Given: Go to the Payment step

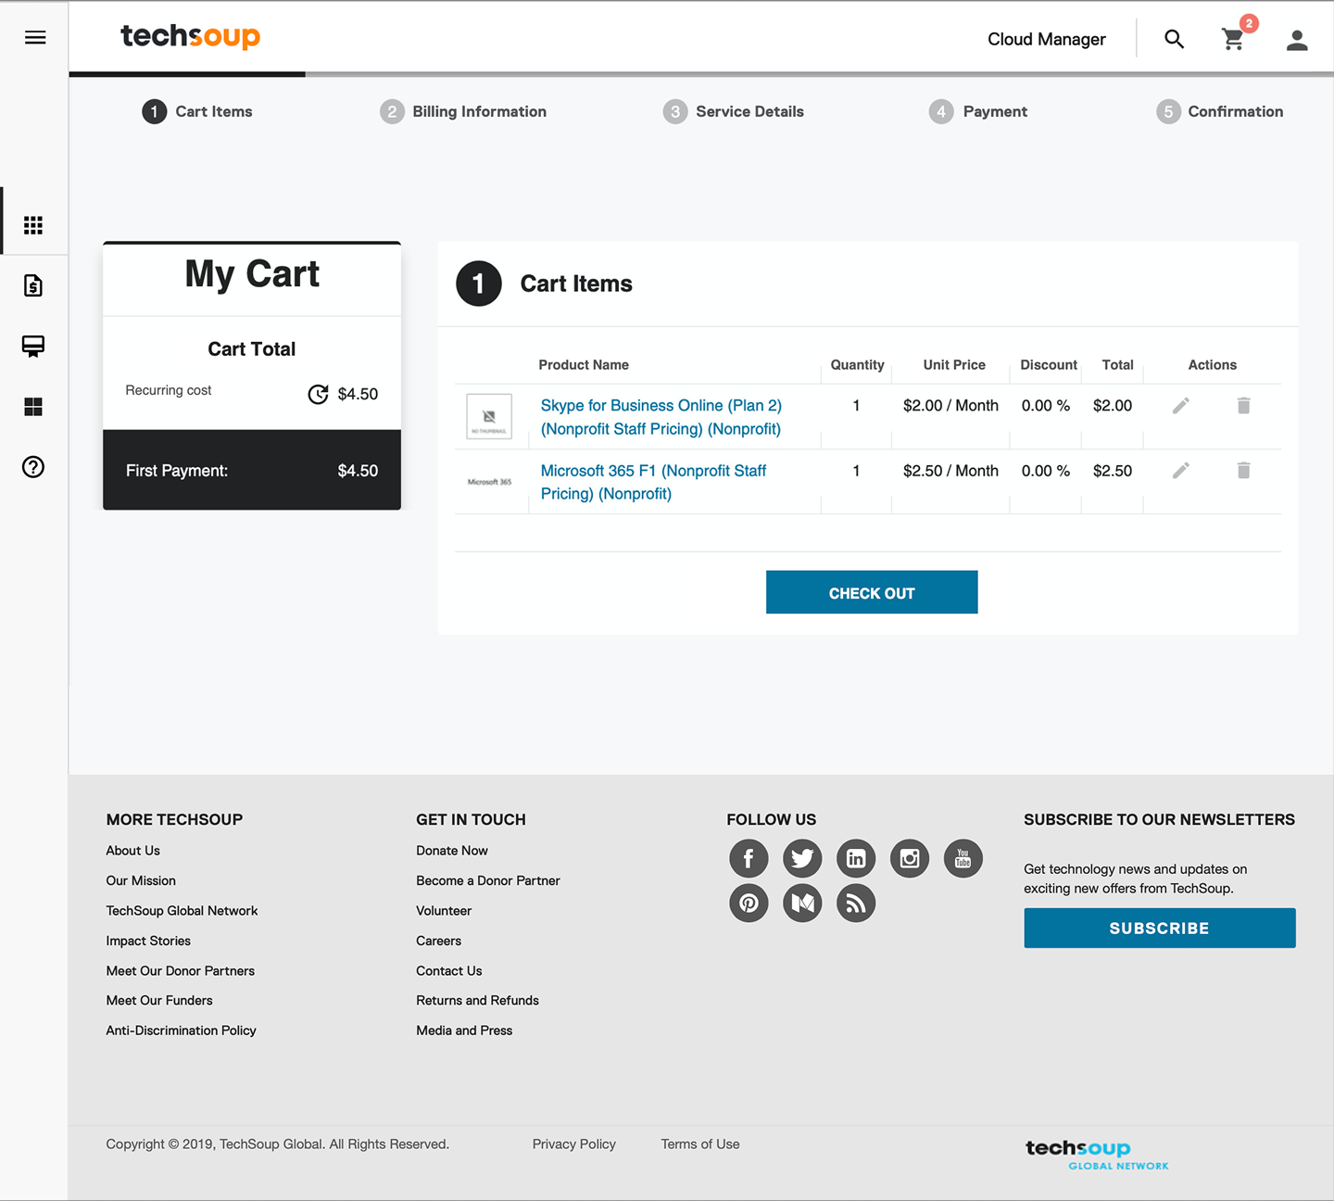Looking at the screenshot, I should click(x=978, y=111).
